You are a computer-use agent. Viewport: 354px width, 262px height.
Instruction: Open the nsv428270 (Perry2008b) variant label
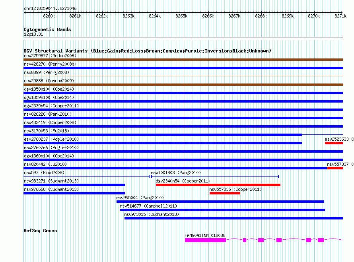(50, 64)
